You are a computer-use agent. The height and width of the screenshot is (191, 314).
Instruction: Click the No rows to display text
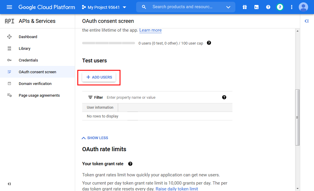click(102, 116)
